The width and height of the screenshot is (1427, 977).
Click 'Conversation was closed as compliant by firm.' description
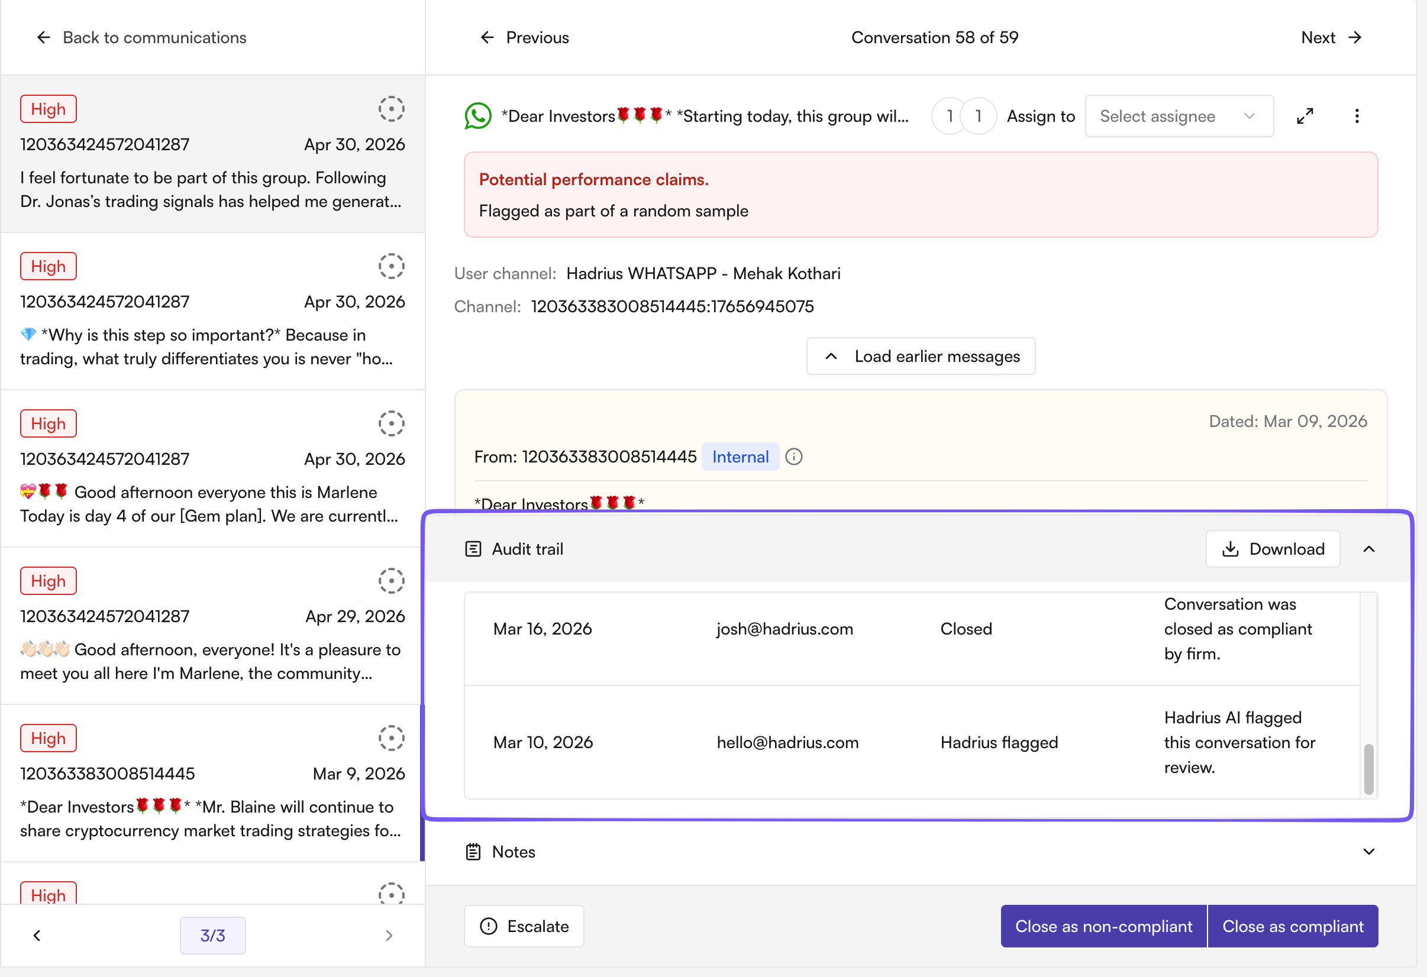(1238, 629)
